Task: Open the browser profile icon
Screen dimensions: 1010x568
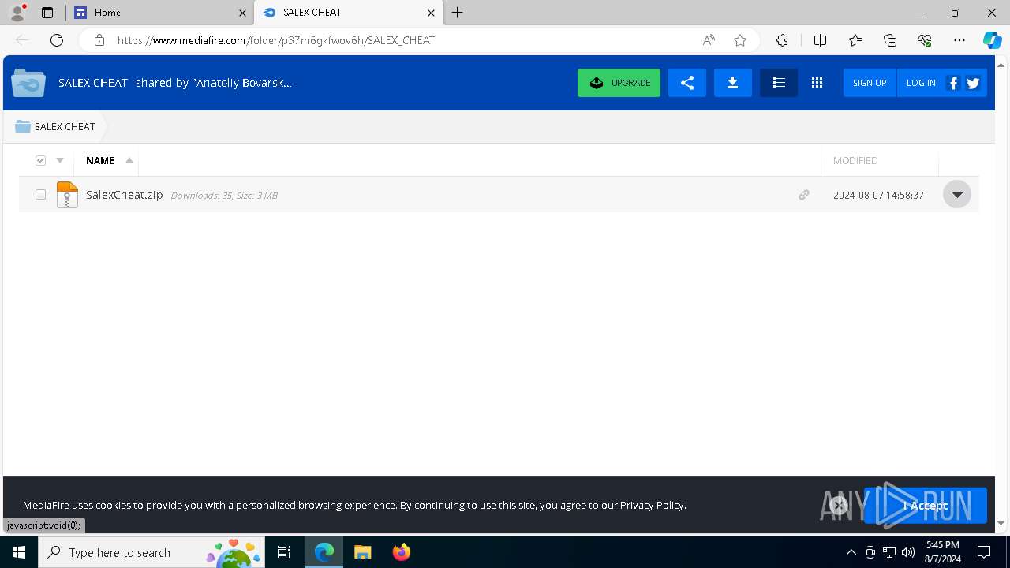Action: point(17,13)
